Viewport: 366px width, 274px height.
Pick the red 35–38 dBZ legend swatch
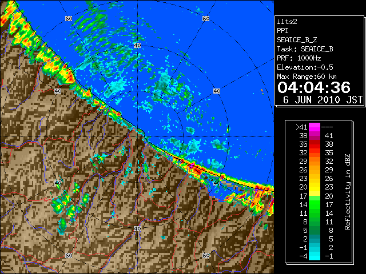[315, 144]
